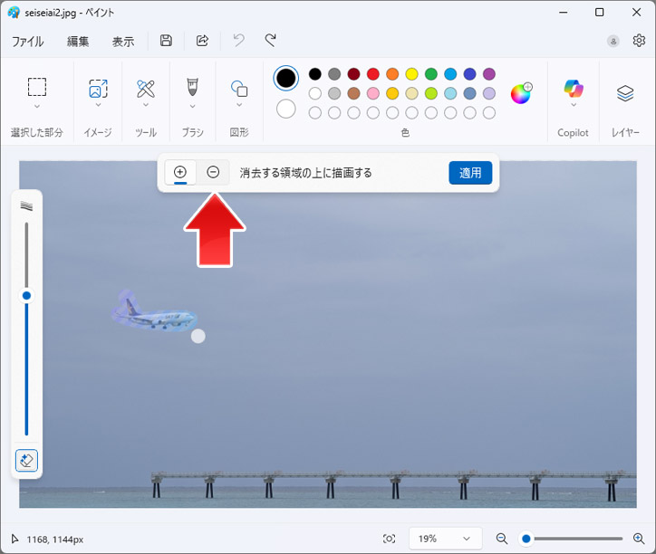This screenshot has height=554, width=656.
Task: Click the fit to window icon
Action: [x=389, y=539]
